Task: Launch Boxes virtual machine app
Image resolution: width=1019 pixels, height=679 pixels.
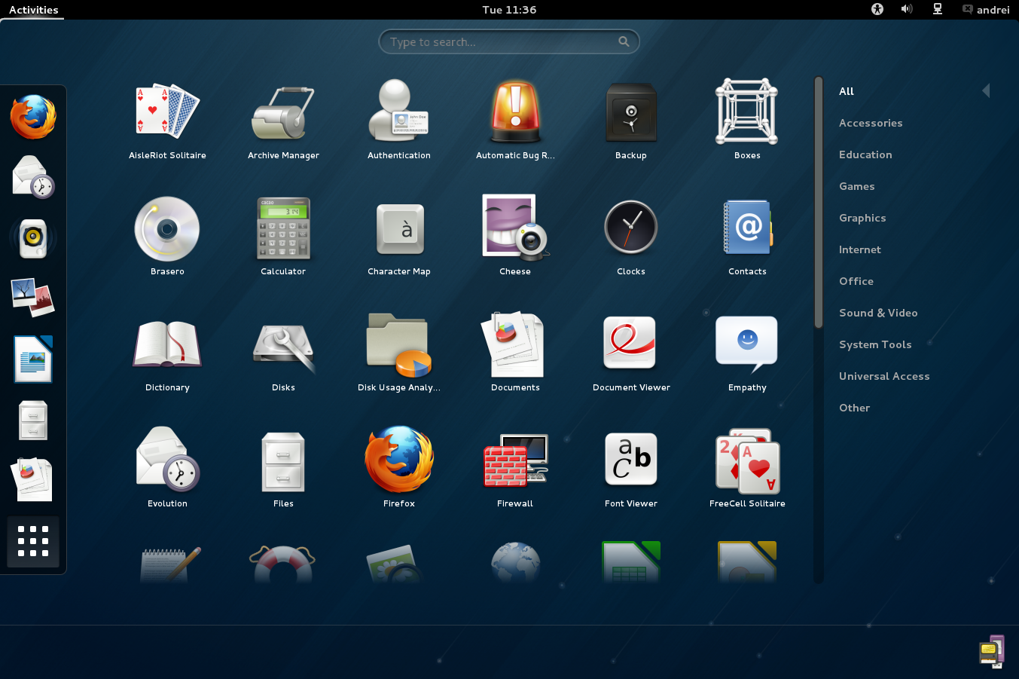Action: (747, 119)
